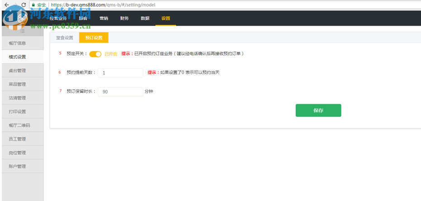This screenshot has height=201, width=421.
Task: Open the 顾客 top menu
Action: [83, 18]
